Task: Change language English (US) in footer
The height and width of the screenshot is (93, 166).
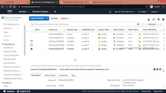Action: 24,91
